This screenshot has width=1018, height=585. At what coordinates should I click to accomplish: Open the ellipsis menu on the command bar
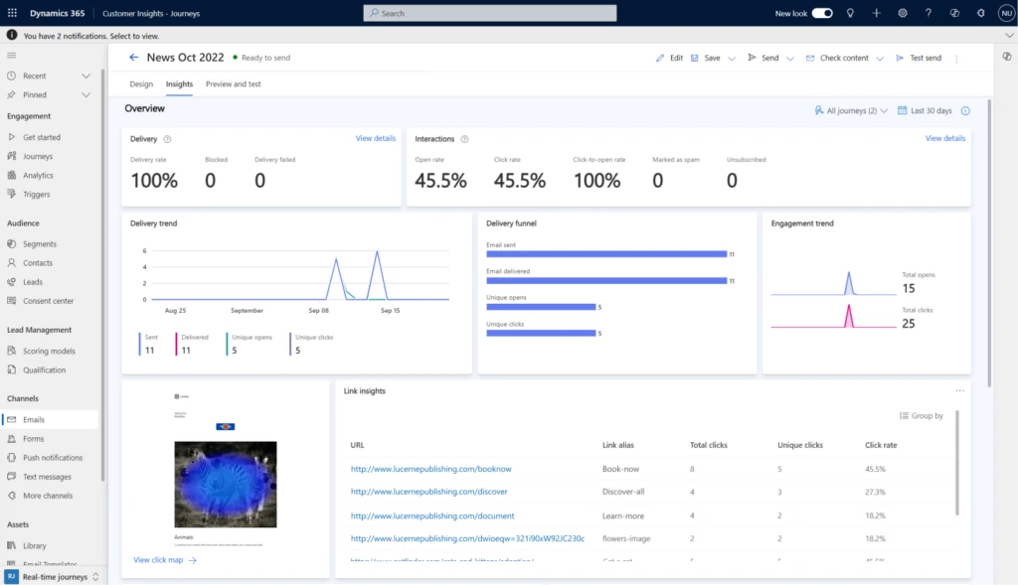click(x=956, y=58)
